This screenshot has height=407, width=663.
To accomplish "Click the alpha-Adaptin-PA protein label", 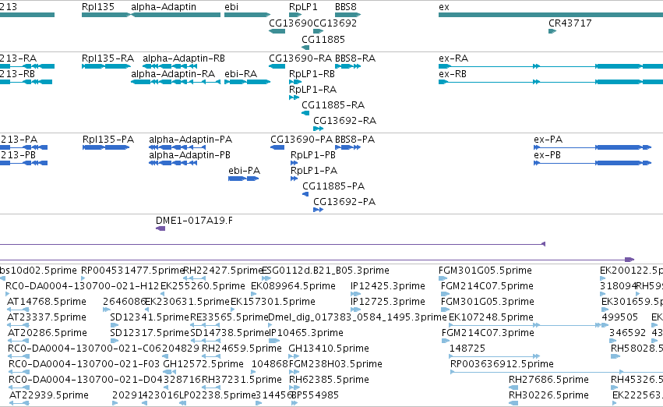I will tap(191, 140).
